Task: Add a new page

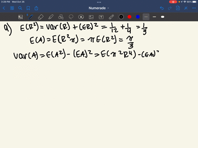Action: point(178,8)
